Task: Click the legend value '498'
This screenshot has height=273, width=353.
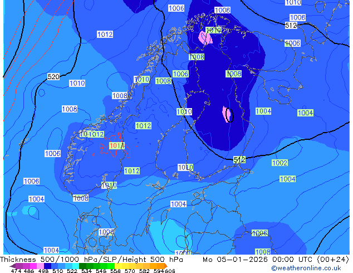Action: click(43, 271)
